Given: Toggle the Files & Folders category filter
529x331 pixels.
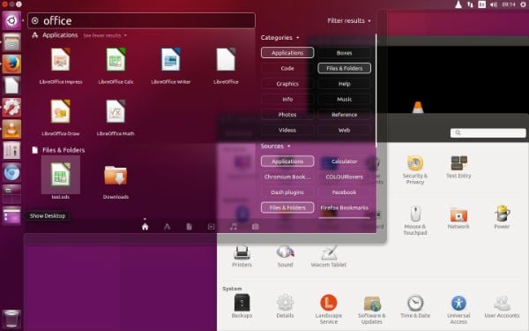Looking at the screenshot, I should point(344,68).
